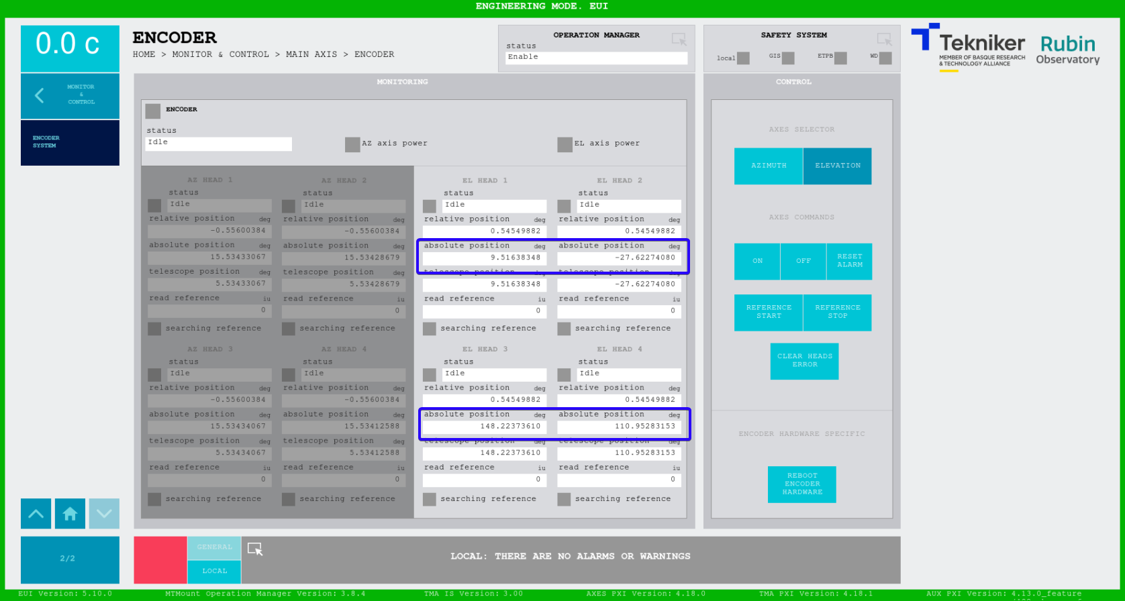Viewport: 1125px width, 601px height.
Task: Click AZ Head 4 searching reference indicator
Action: tap(289, 499)
